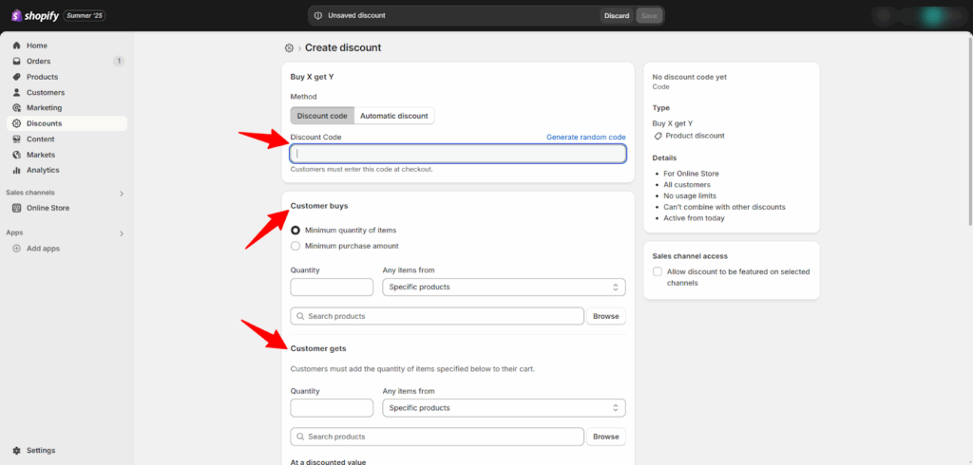Select Minimum quantity of items radio
Image resolution: width=973 pixels, height=465 pixels.
tap(296, 231)
